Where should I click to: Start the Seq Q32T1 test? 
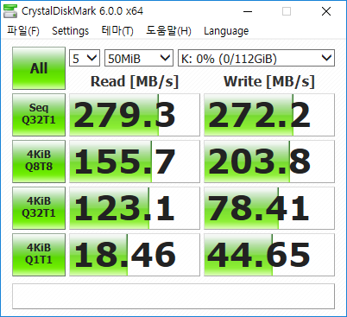pyautogui.click(x=39, y=115)
